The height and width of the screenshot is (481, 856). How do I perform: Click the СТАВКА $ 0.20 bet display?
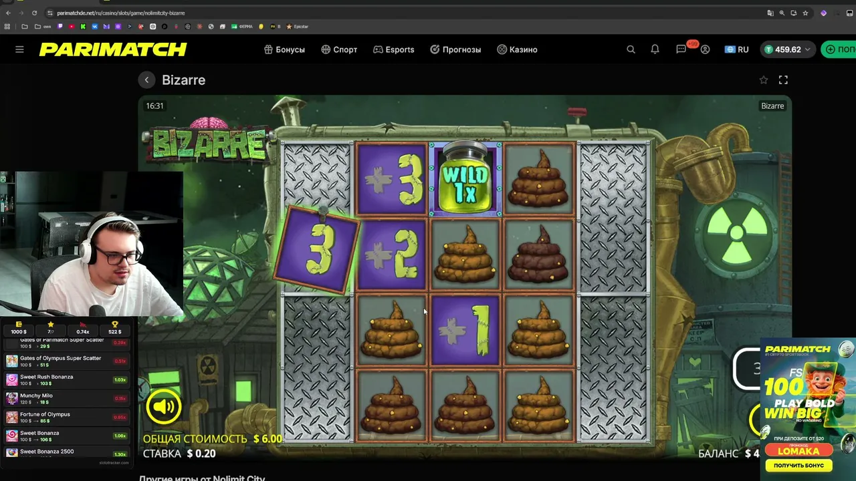(x=179, y=454)
